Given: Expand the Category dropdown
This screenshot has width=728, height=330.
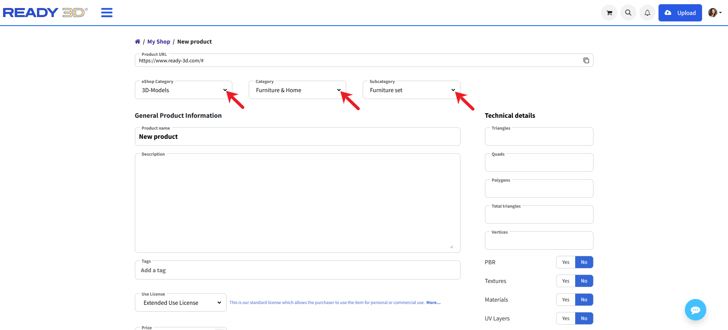Looking at the screenshot, I should coord(297,90).
